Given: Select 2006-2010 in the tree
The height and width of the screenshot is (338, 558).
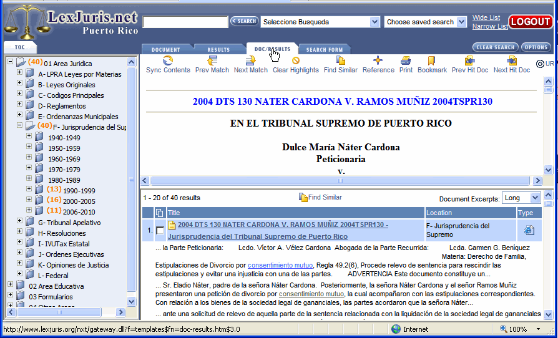Looking at the screenshot, I should point(79,212).
